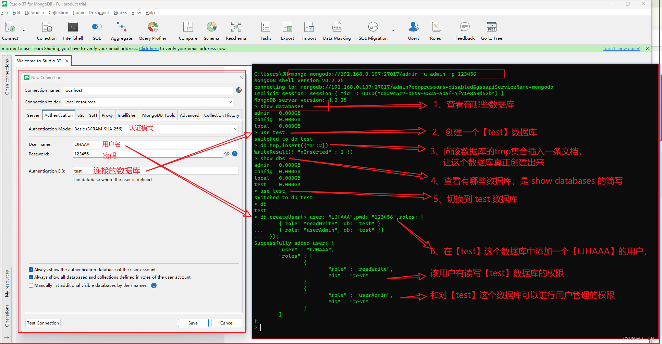
Task: Expand the Connect button dropdown arrow
Action: 24,30
